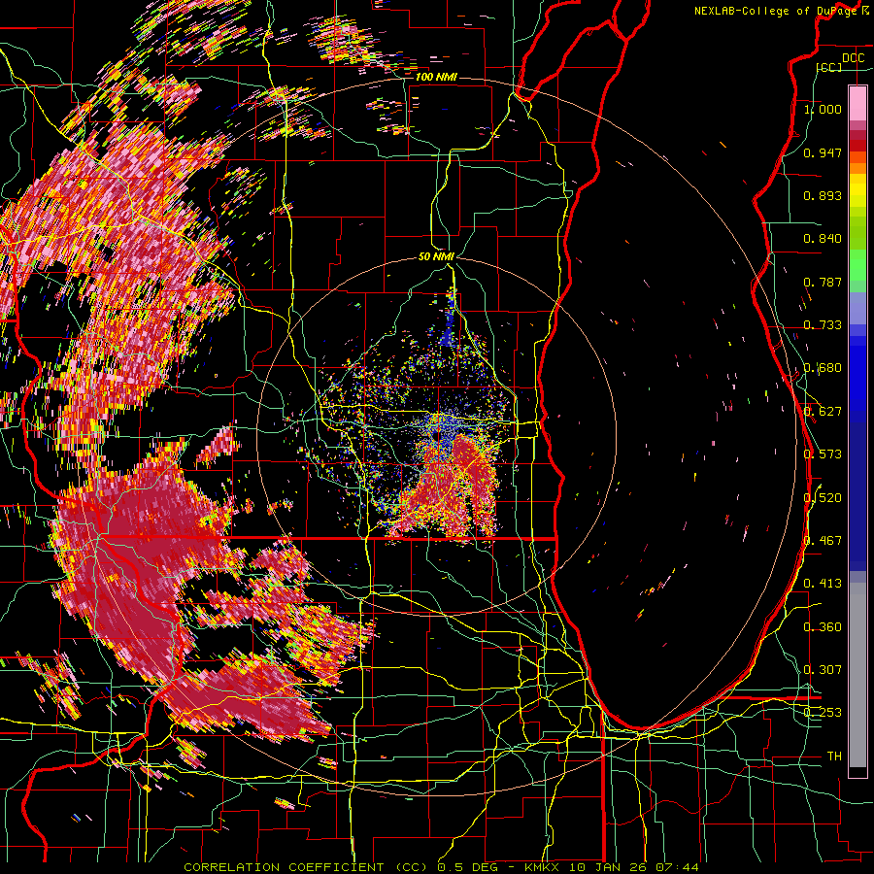Click the TH threshold label

834,756
